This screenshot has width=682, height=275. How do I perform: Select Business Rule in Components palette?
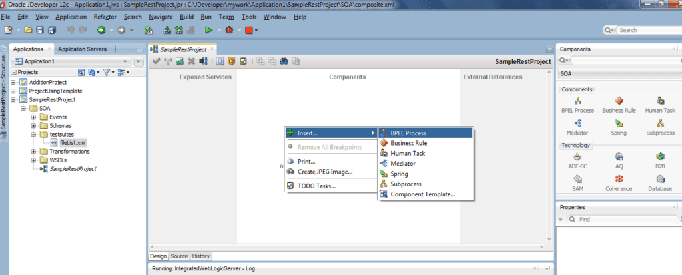619,105
